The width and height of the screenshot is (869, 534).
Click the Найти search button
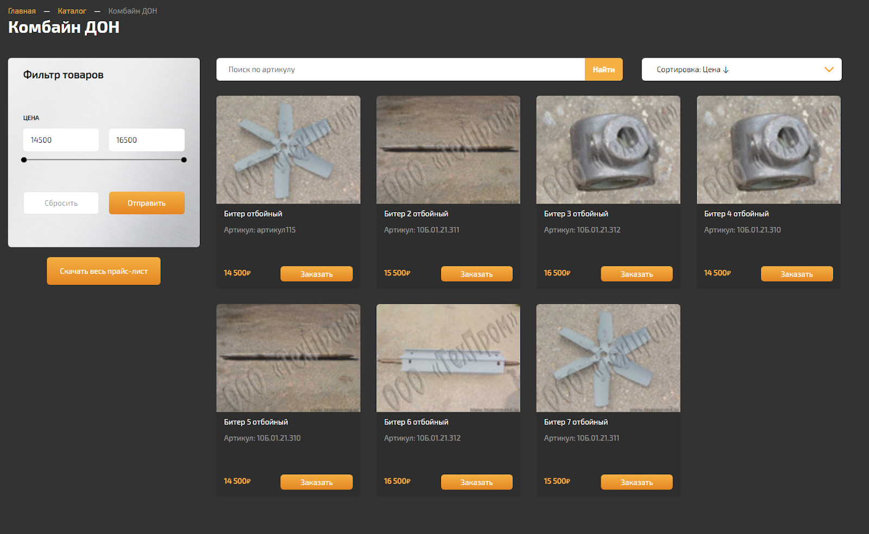pyautogui.click(x=603, y=69)
